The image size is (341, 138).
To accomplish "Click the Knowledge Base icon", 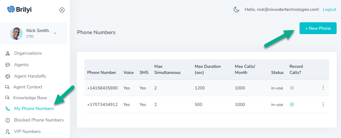I will pyautogui.click(x=7, y=98).
